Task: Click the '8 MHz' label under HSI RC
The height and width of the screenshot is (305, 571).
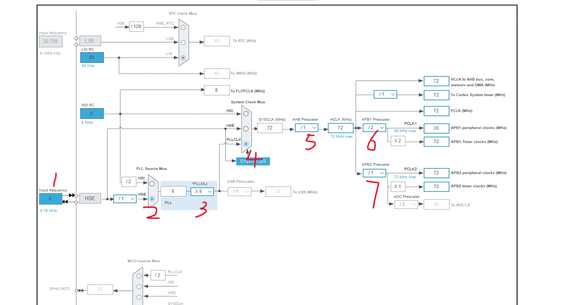Action: tap(87, 122)
